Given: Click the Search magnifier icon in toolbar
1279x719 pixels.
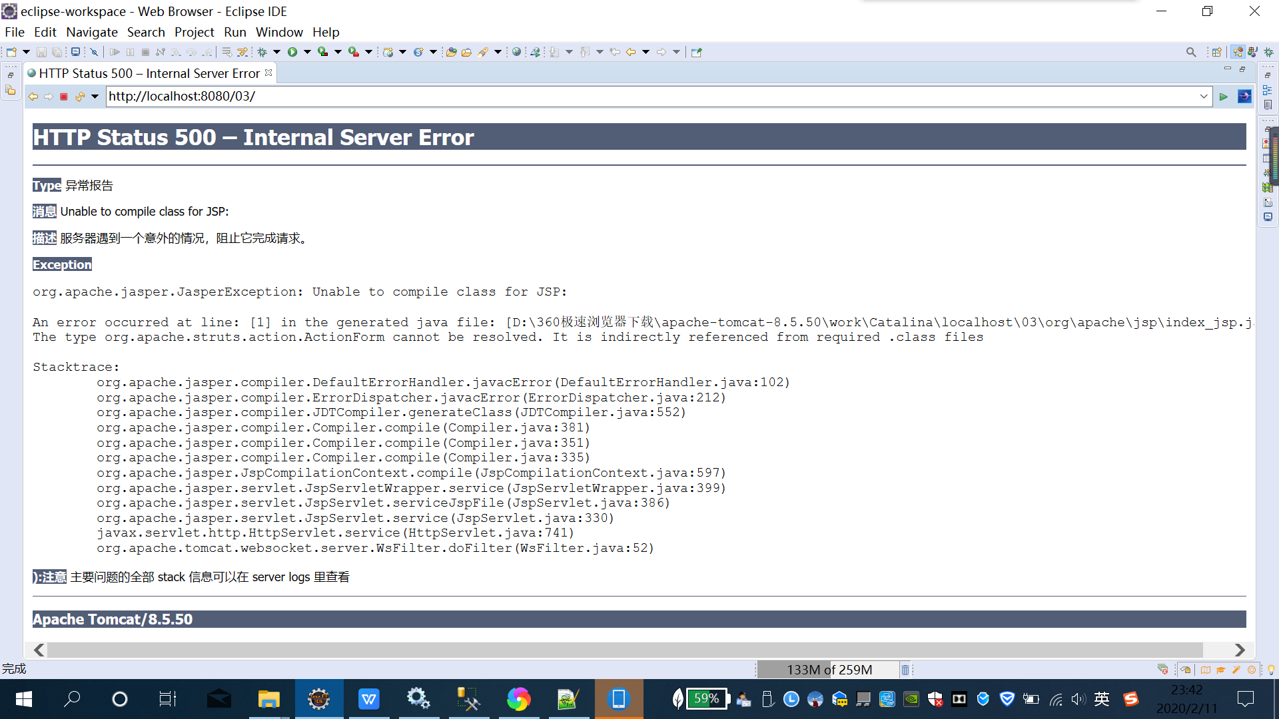Looking at the screenshot, I should tap(1191, 52).
